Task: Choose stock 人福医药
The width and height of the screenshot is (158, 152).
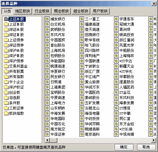Action: pos(127,87)
